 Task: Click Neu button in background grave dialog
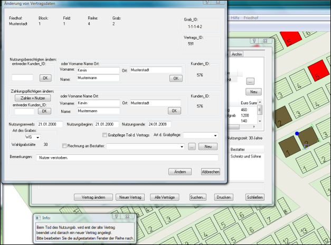coord(253,92)
